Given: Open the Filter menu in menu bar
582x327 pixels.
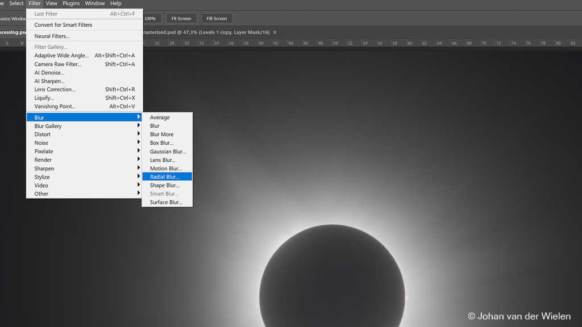Looking at the screenshot, I should [x=35, y=3].
